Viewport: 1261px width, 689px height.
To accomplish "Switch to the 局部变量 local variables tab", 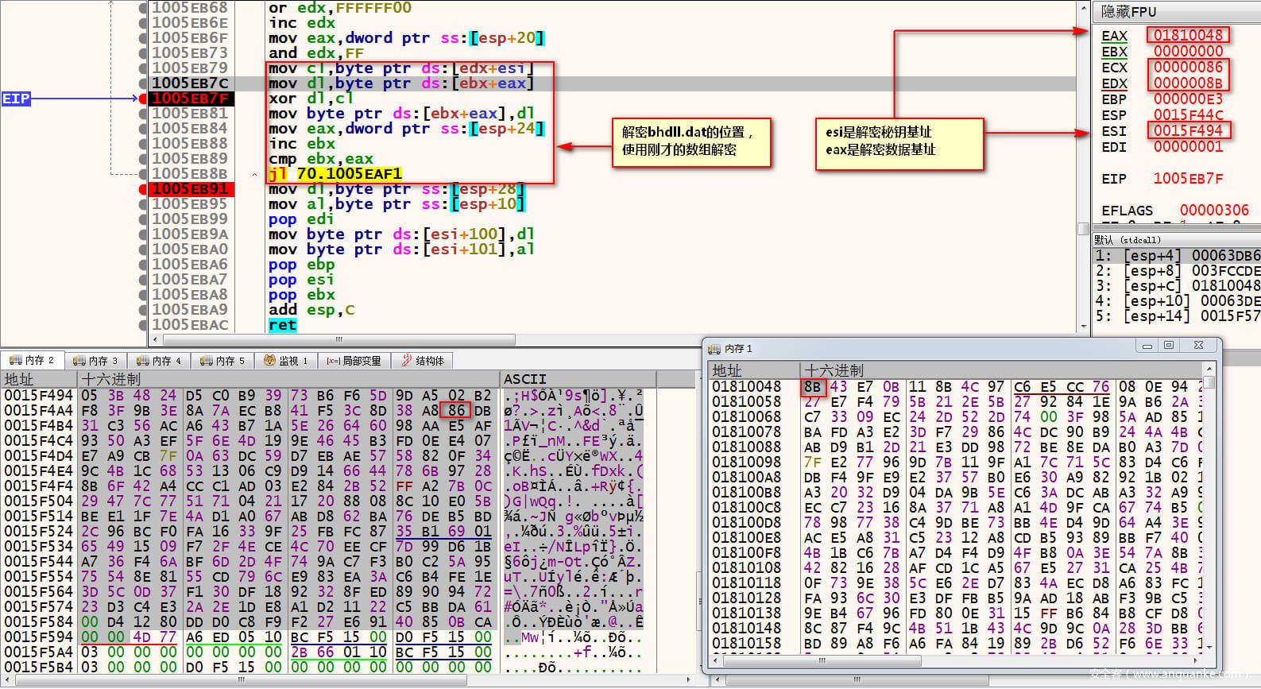I will [354, 361].
